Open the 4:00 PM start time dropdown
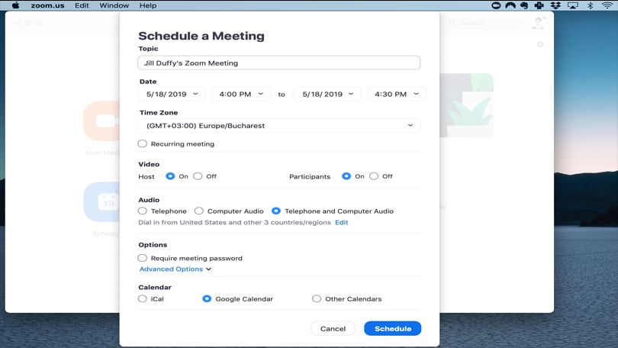The width and height of the screenshot is (618, 348). pos(240,94)
